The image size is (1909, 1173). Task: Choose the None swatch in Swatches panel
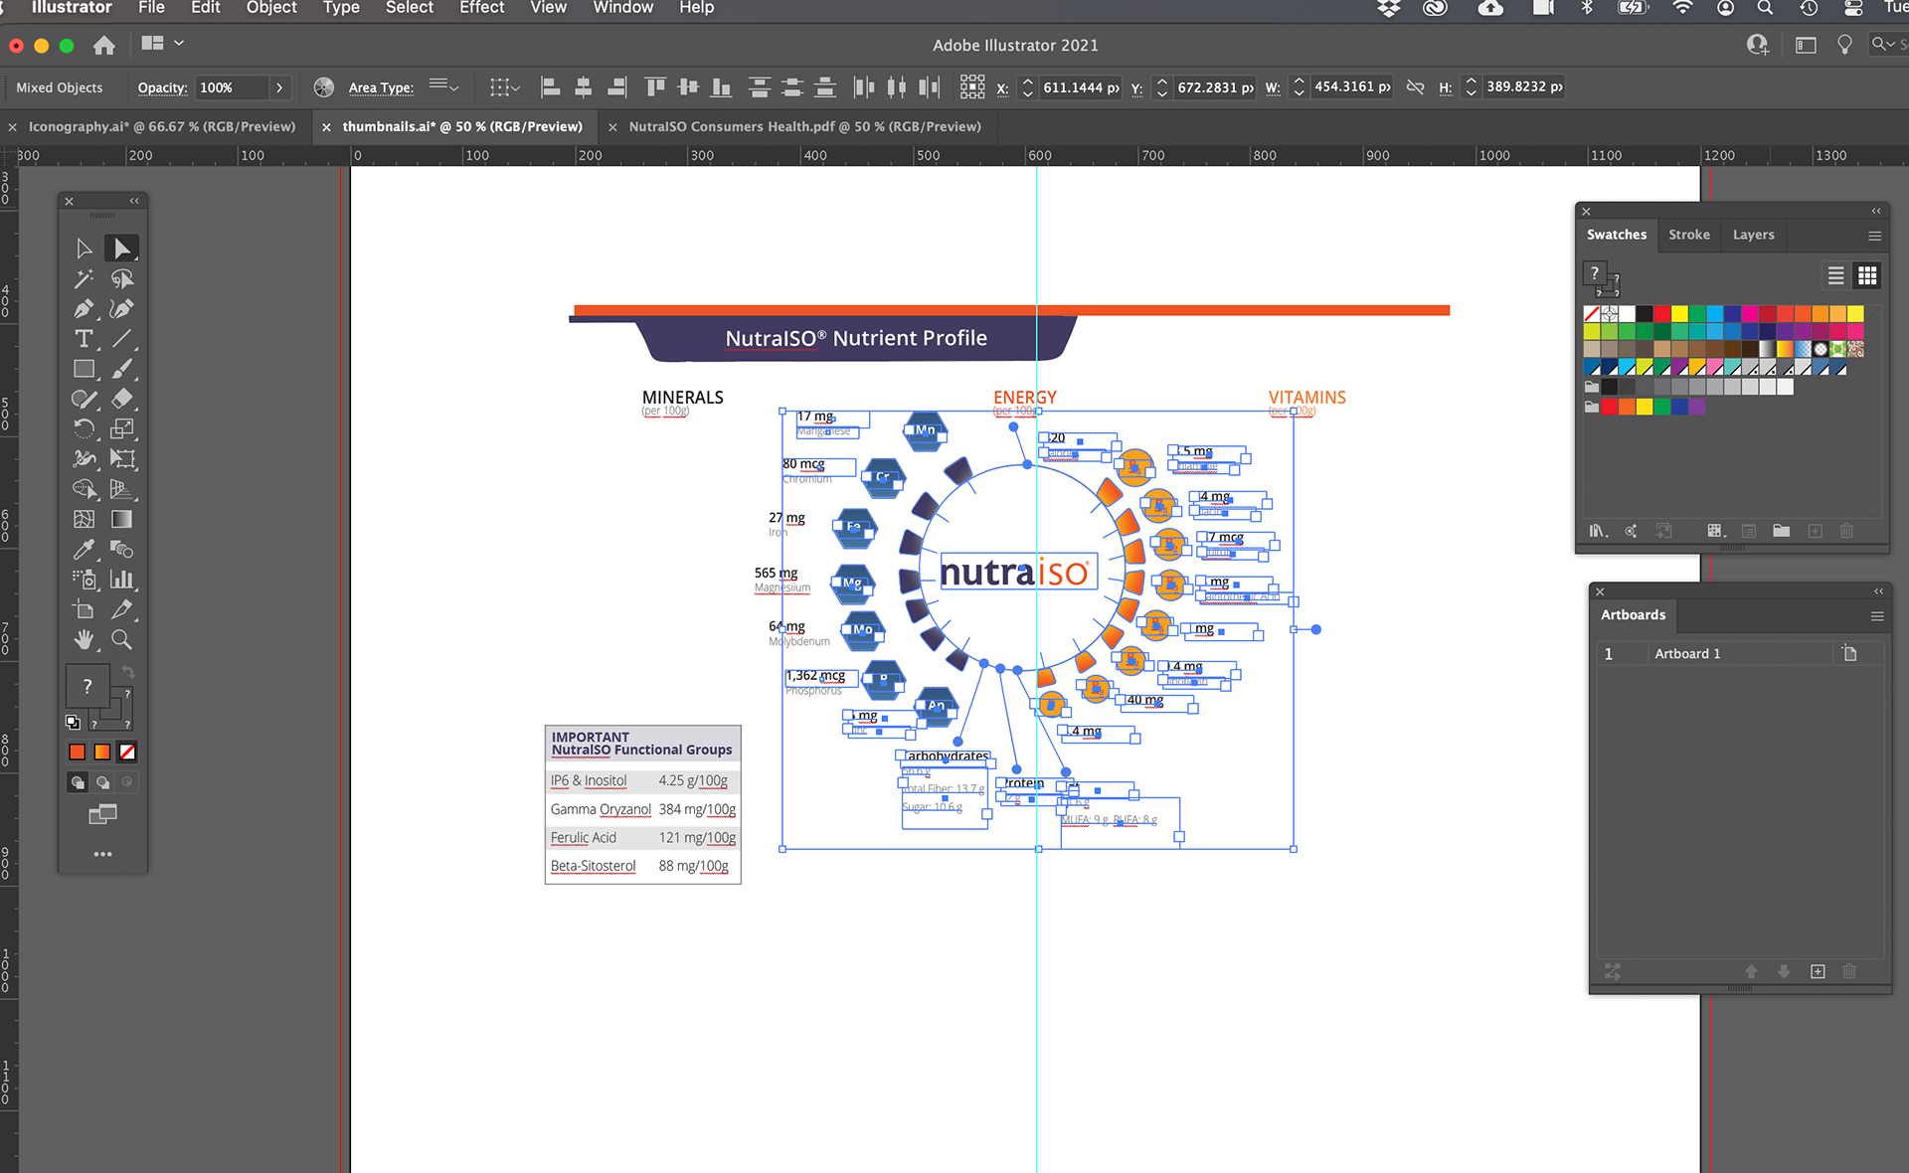point(1592,314)
